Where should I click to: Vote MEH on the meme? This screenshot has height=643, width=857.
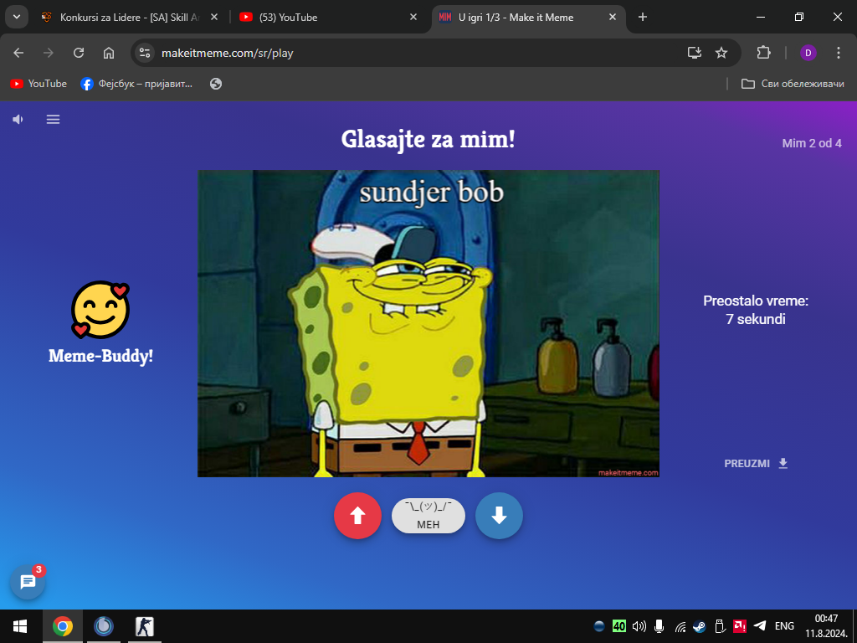coord(428,516)
